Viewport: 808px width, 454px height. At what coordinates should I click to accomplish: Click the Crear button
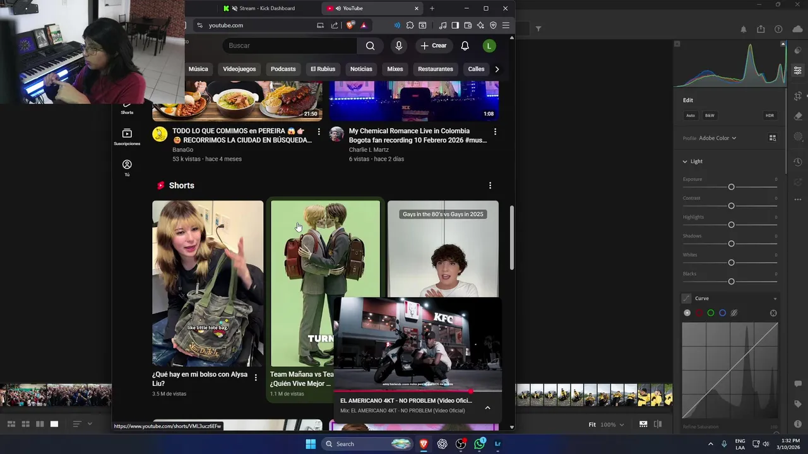[433, 45]
